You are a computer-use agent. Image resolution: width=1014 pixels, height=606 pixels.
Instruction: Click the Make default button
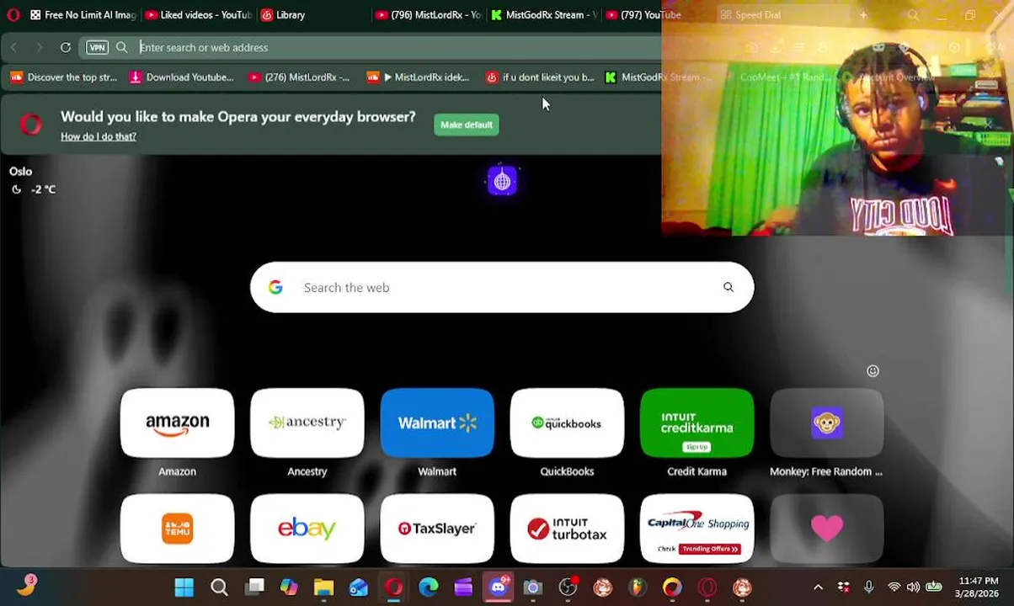[467, 125]
